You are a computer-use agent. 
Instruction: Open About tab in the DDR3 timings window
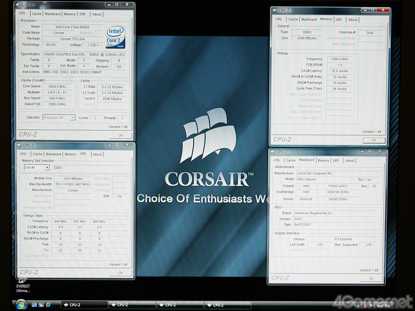point(353,19)
